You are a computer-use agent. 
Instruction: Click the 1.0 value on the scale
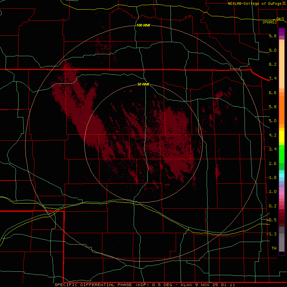click(273, 192)
